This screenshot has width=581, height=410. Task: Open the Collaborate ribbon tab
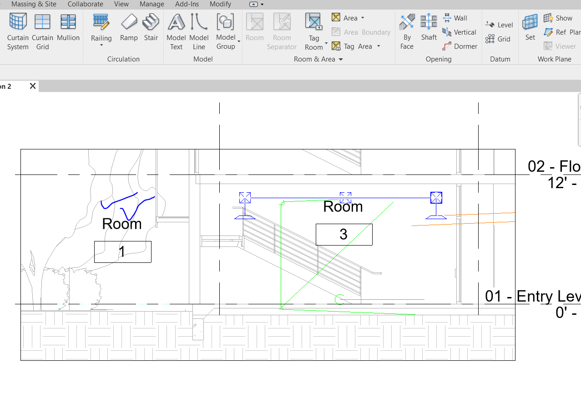[x=86, y=4]
